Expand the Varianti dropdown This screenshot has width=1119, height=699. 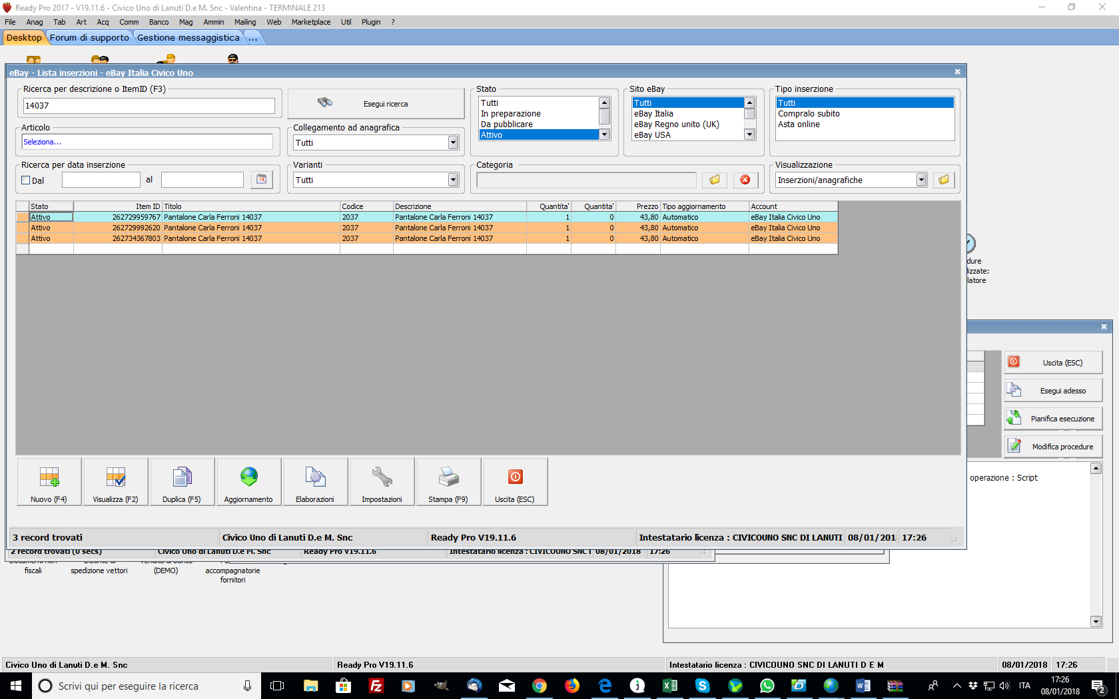point(453,180)
